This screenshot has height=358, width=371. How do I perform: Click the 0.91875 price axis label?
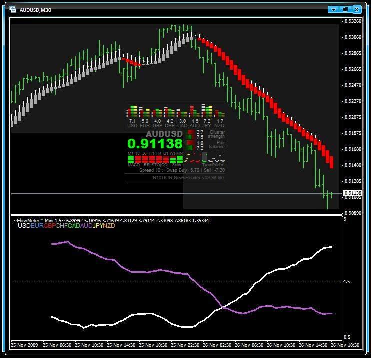click(x=353, y=133)
